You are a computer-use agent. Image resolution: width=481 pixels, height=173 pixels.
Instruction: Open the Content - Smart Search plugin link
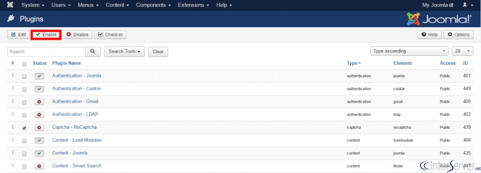click(77, 165)
